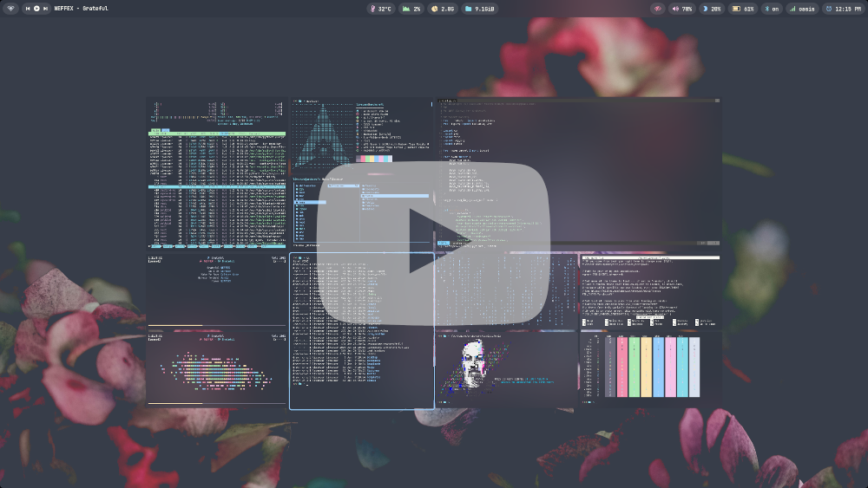Click the moon brightness 20% module

712,9
